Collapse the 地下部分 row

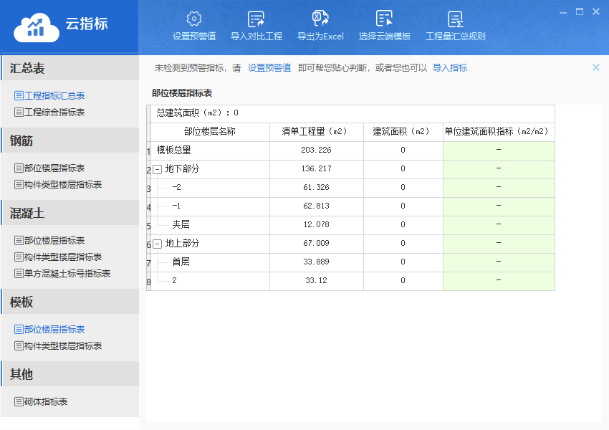[x=158, y=169]
